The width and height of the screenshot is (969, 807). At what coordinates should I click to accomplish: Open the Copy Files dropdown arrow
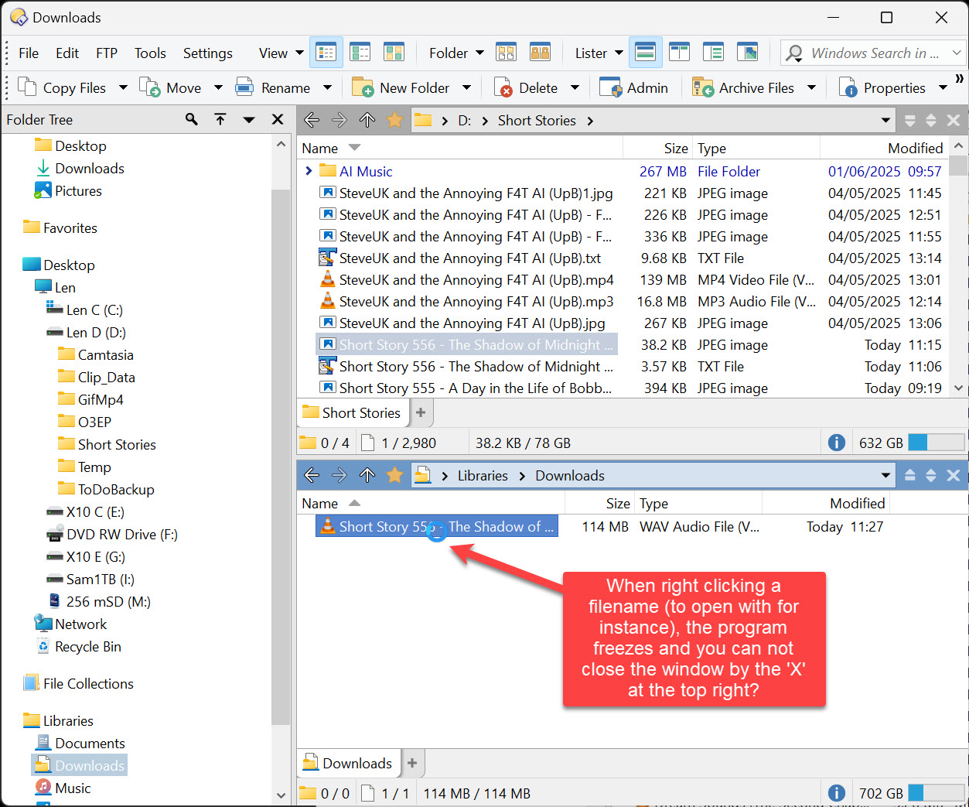(x=123, y=88)
